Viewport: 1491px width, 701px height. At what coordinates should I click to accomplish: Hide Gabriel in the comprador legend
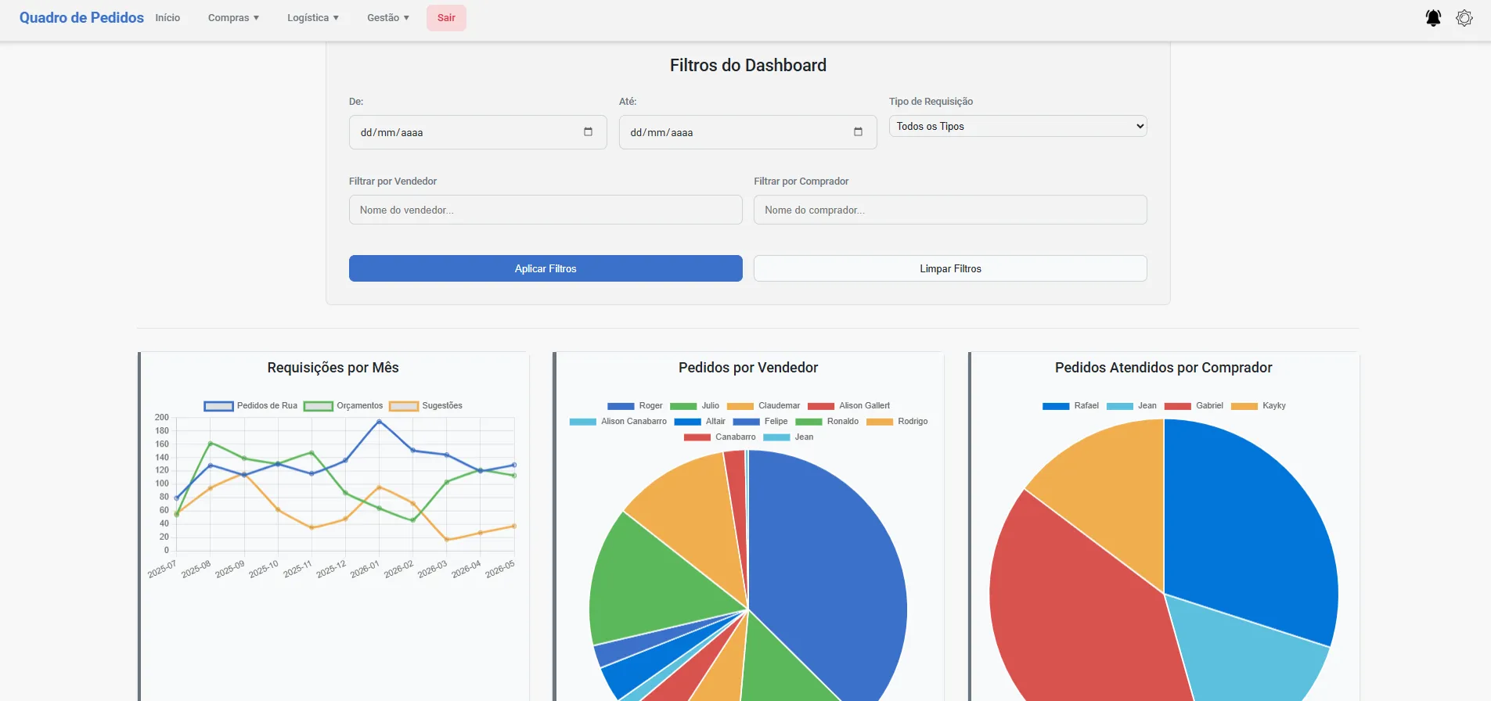[x=1194, y=406]
